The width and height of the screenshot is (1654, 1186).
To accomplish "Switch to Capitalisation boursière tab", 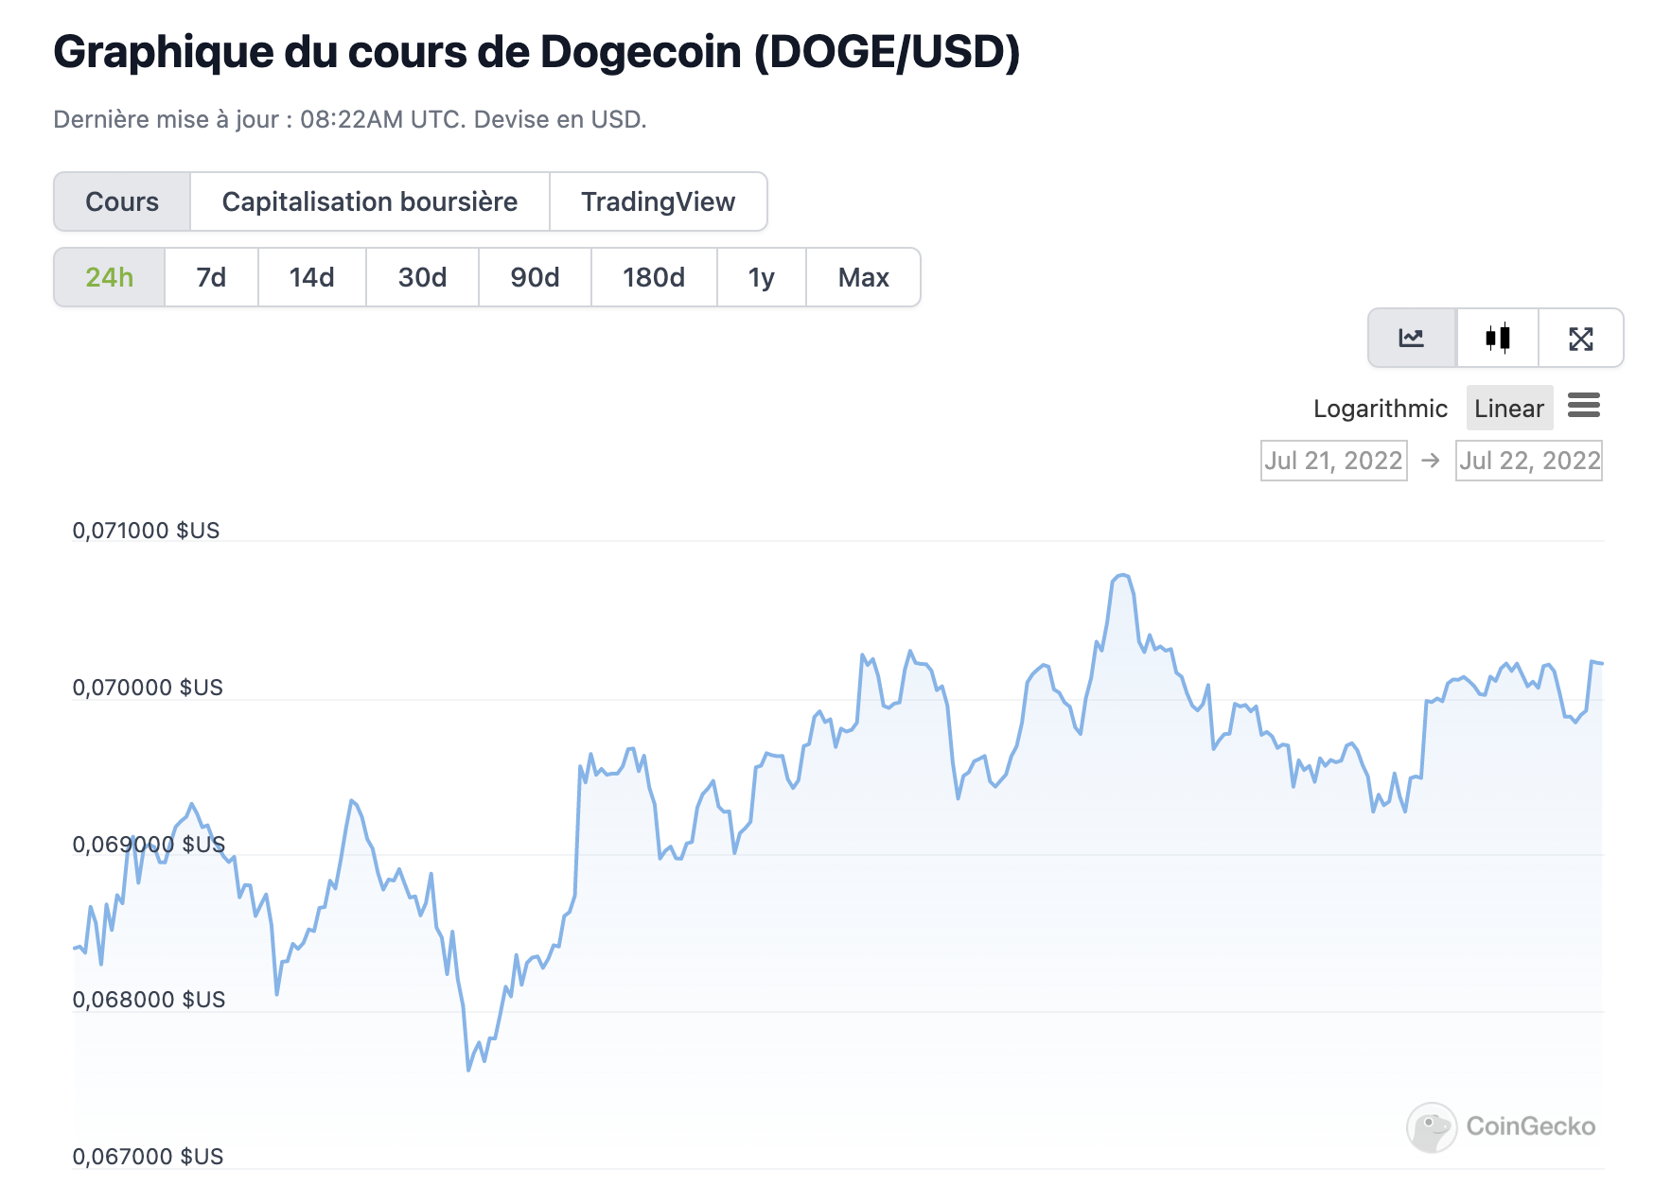I will coord(369,201).
